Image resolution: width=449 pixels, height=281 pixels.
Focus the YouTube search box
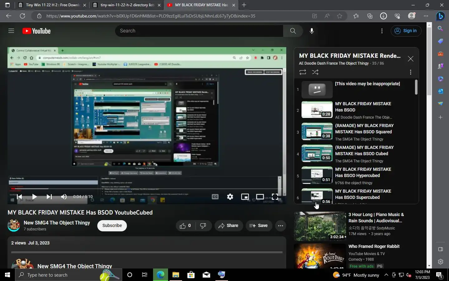pos(200,31)
